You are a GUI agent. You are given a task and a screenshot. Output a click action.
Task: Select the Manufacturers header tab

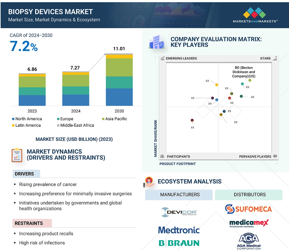[179, 195]
